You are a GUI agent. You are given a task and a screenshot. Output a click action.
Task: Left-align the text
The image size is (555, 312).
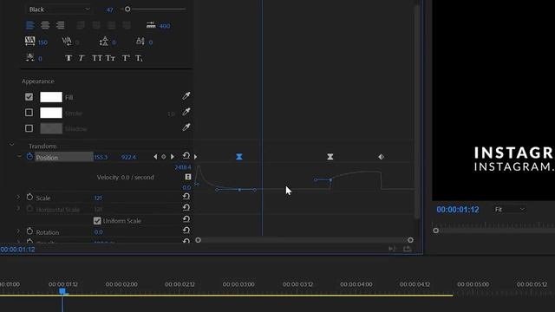[x=30, y=25]
